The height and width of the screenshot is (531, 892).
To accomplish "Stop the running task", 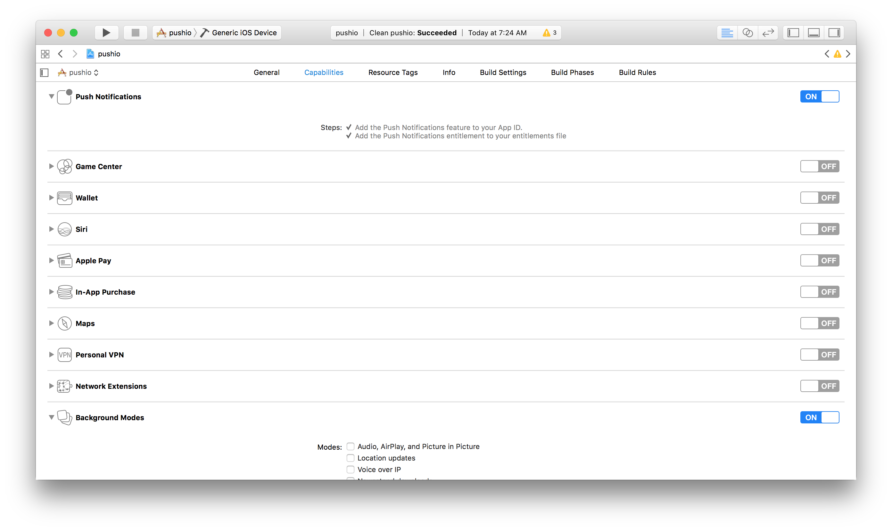I will tap(135, 33).
